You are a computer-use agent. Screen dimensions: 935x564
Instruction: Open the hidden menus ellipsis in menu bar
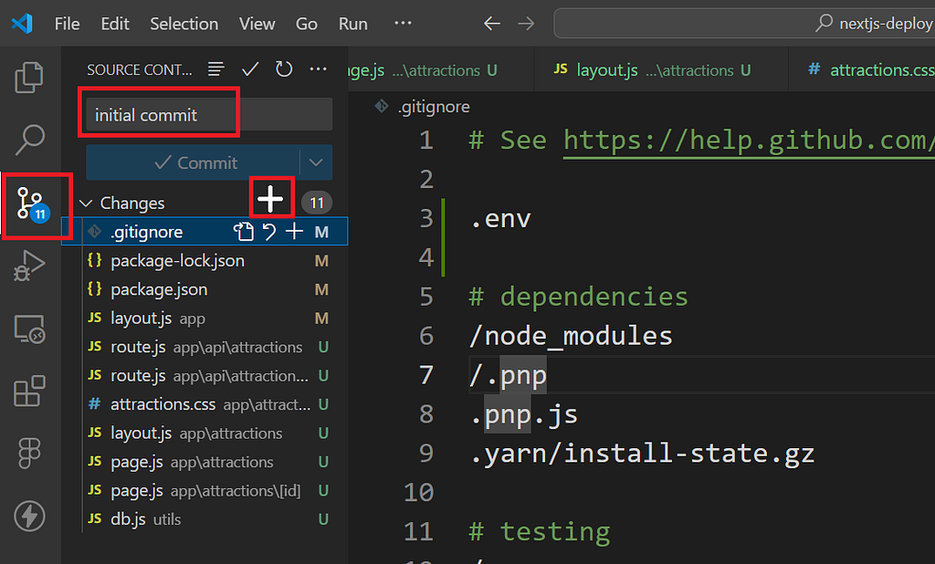click(403, 23)
